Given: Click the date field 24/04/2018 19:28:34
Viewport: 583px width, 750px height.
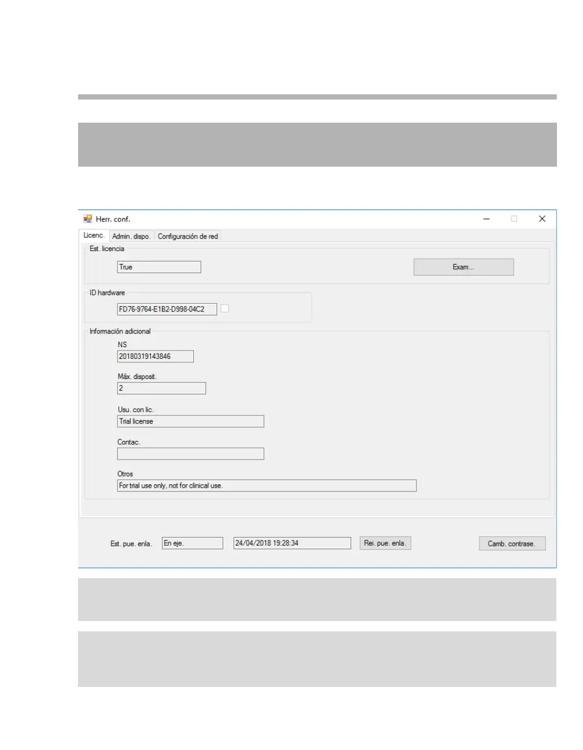Looking at the screenshot, I should pyautogui.click(x=292, y=543).
